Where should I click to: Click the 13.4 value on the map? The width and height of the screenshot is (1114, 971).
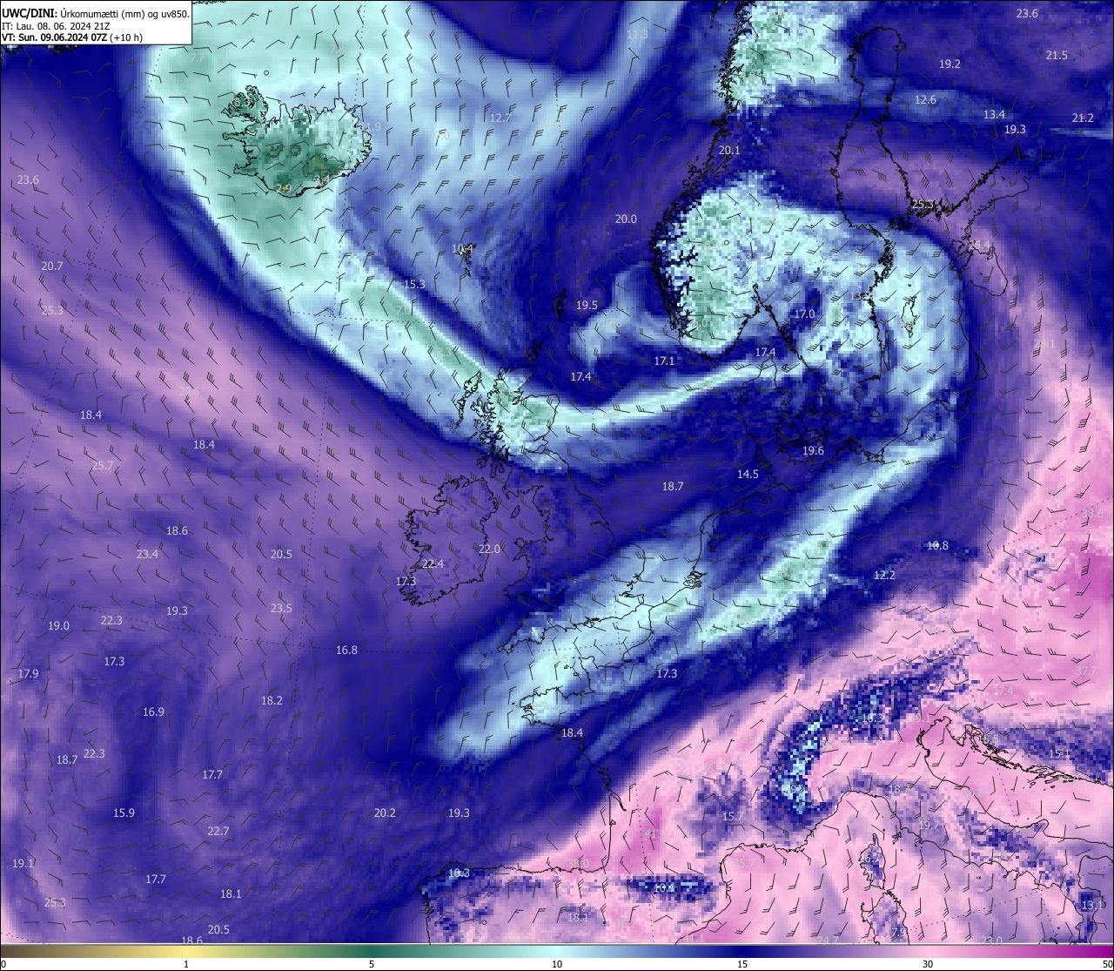pyautogui.click(x=994, y=114)
